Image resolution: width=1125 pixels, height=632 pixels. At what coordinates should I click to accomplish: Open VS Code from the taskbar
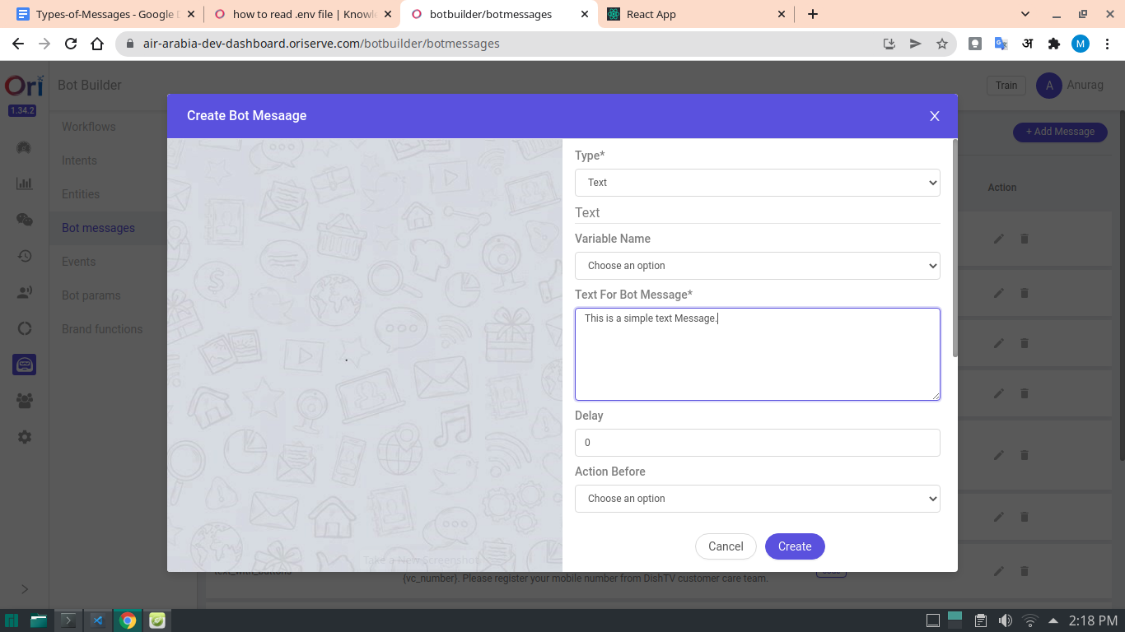98,620
